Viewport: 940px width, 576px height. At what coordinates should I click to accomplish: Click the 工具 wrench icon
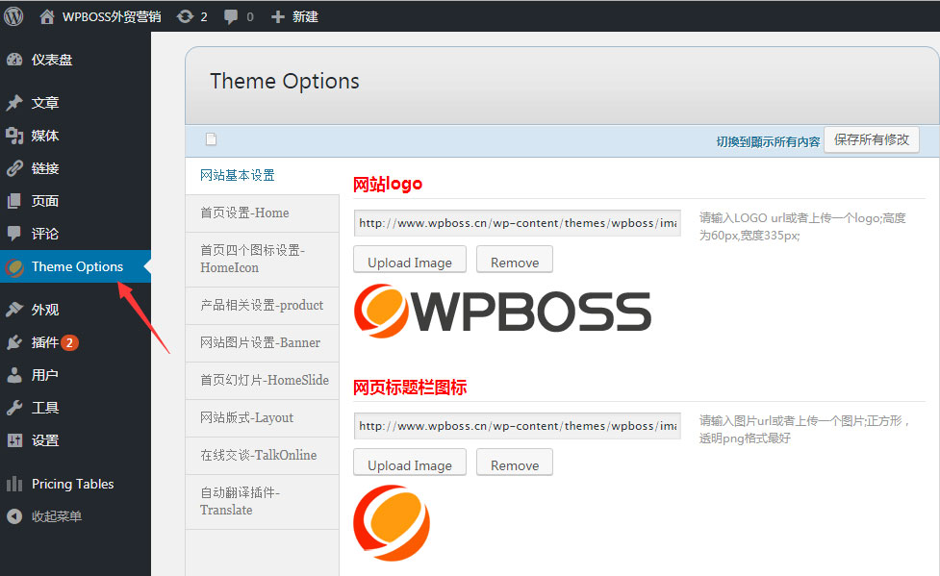pyautogui.click(x=14, y=408)
